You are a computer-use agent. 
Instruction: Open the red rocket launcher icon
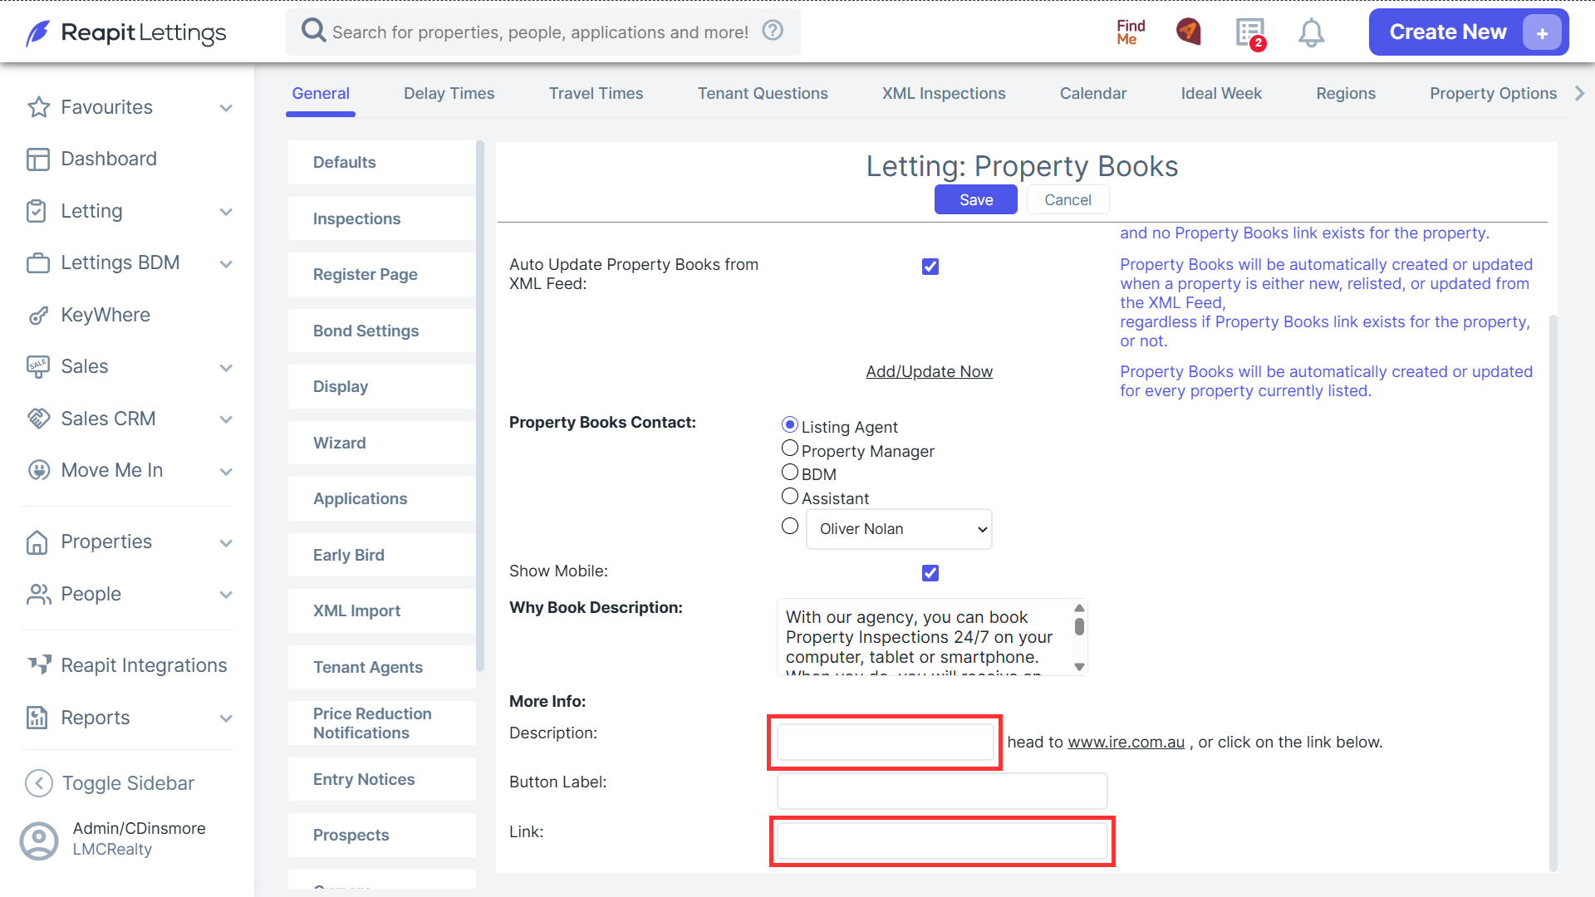tap(1189, 32)
